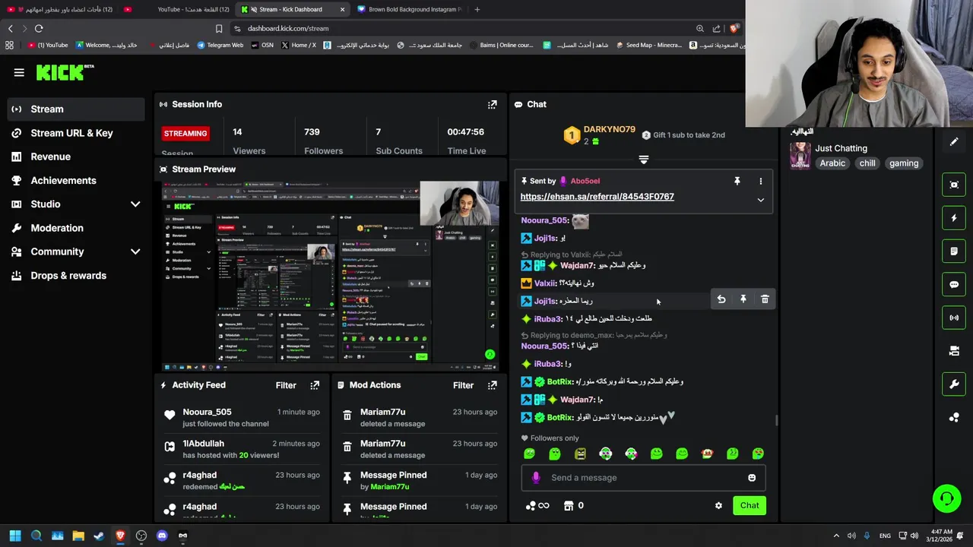Viewport: 973px width, 547px height.
Task: Open Activity Feed Filter dropdown
Action: point(286,385)
